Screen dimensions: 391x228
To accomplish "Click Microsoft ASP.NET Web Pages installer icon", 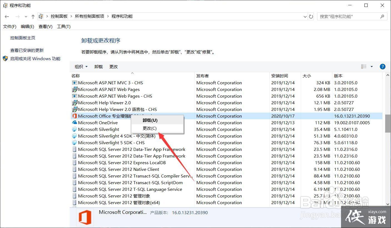I will tap(74, 89).
